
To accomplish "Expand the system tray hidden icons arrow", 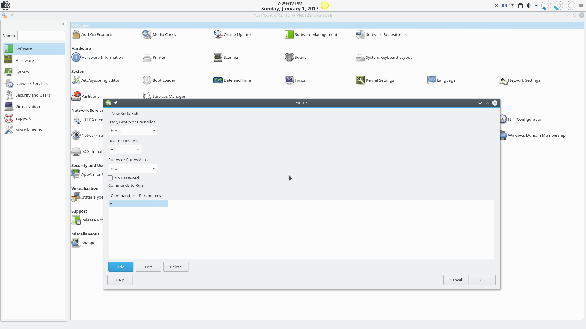I will pyautogui.click(x=536, y=5).
